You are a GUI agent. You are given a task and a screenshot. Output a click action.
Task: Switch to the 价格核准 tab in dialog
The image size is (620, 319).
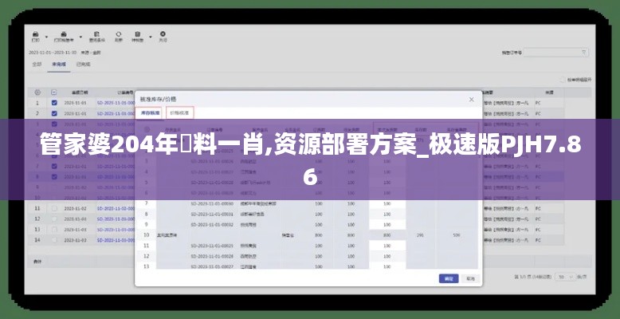point(181,113)
